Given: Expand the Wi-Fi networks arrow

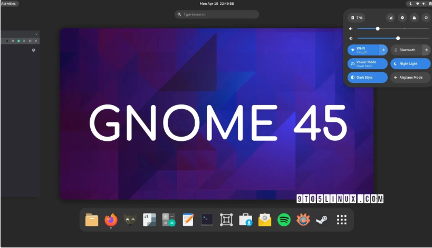Looking at the screenshot, I should tap(383, 50).
